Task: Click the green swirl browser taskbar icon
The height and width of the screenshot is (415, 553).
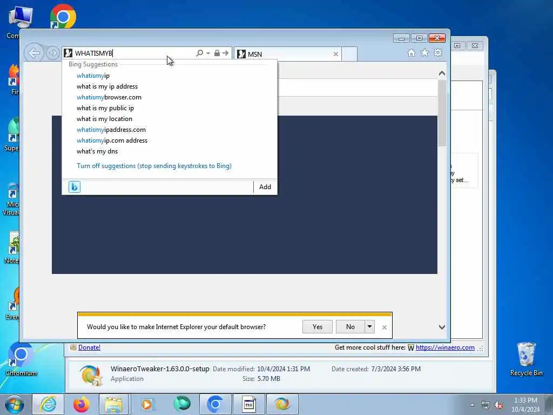Action: coord(182,404)
